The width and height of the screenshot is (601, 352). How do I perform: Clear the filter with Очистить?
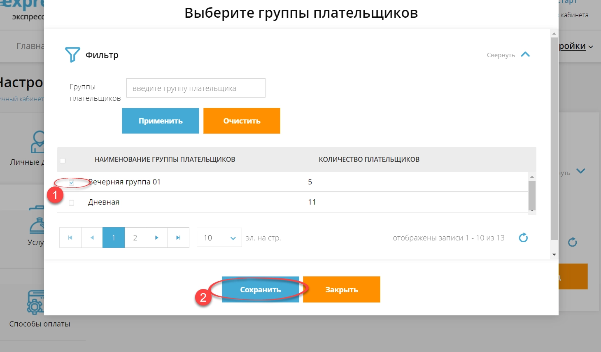pyautogui.click(x=242, y=121)
